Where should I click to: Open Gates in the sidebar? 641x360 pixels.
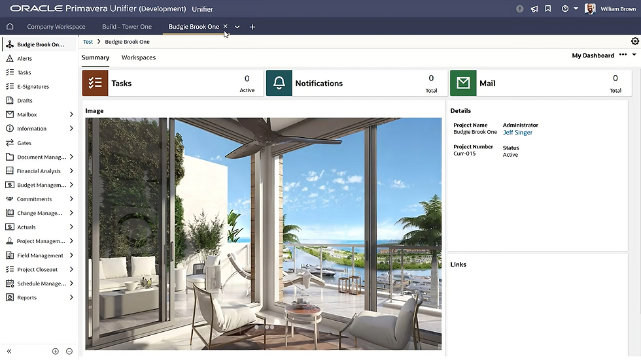tap(24, 143)
